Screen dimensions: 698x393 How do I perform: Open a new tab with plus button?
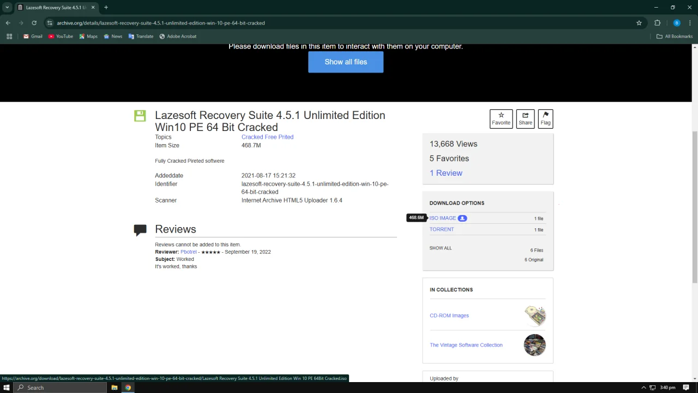[x=106, y=8]
